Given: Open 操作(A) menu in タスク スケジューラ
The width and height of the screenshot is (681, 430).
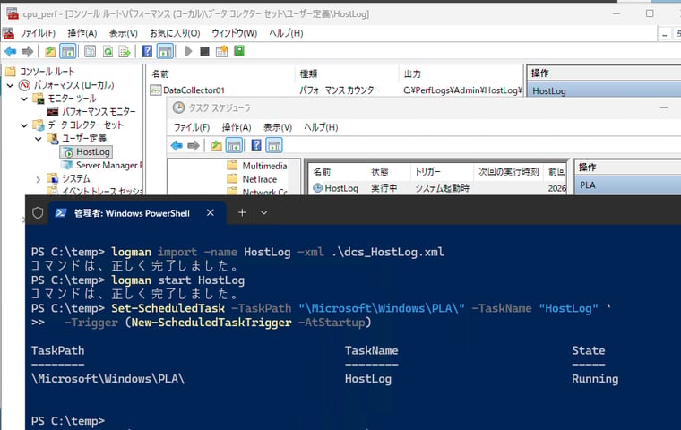Looking at the screenshot, I should tap(237, 127).
